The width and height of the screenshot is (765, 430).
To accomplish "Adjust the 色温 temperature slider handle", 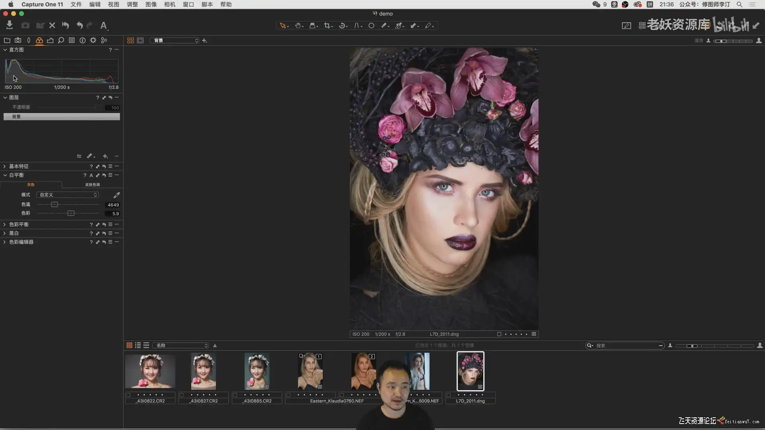I will pyautogui.click(x=55, y=205).
